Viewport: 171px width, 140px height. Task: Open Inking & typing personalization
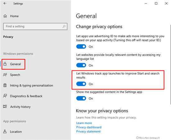[x=31, y=85]
